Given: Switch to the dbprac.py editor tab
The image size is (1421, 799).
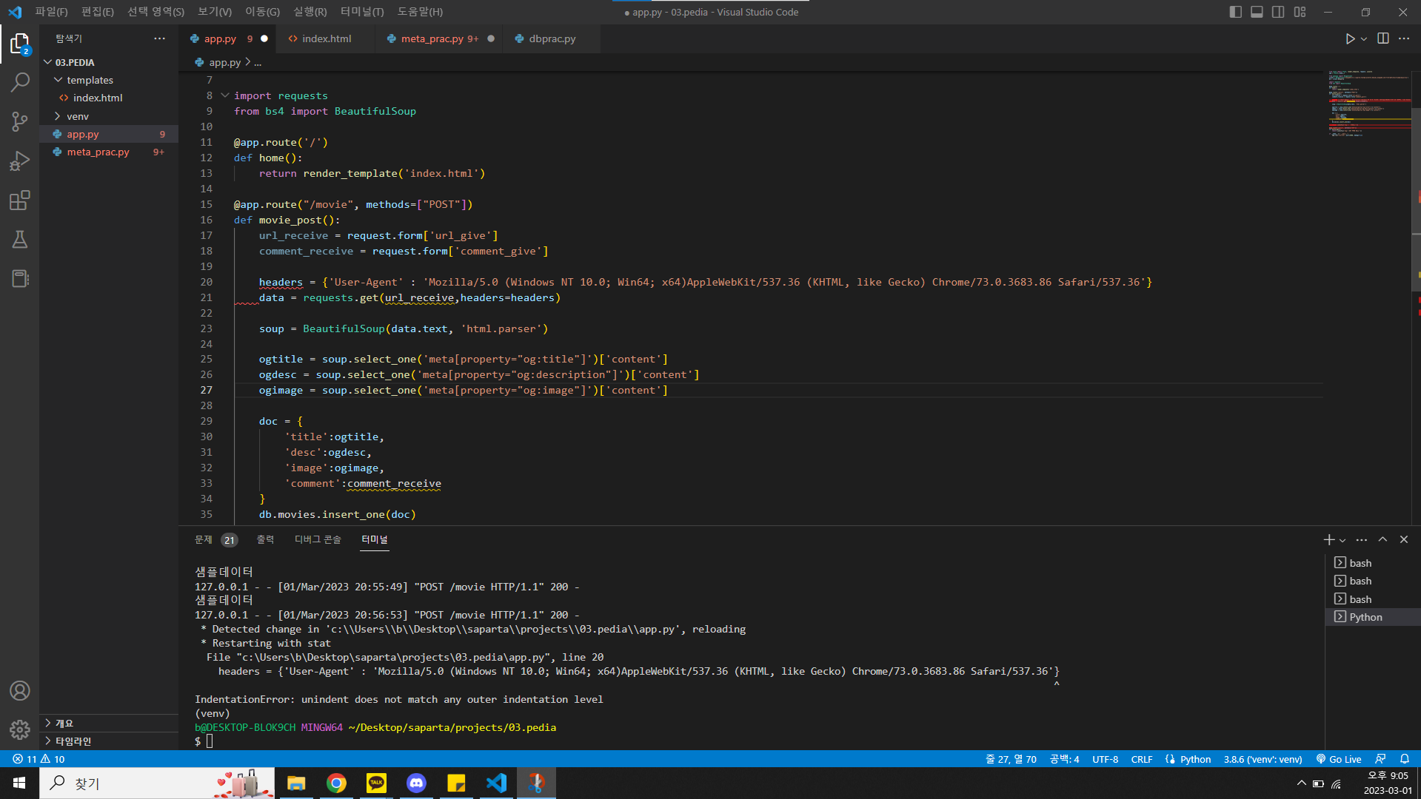Looking at the screenshot, I should [552, 38].
